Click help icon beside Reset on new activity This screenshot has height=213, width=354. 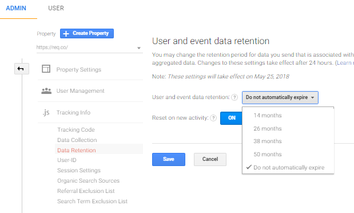[213, 118]
